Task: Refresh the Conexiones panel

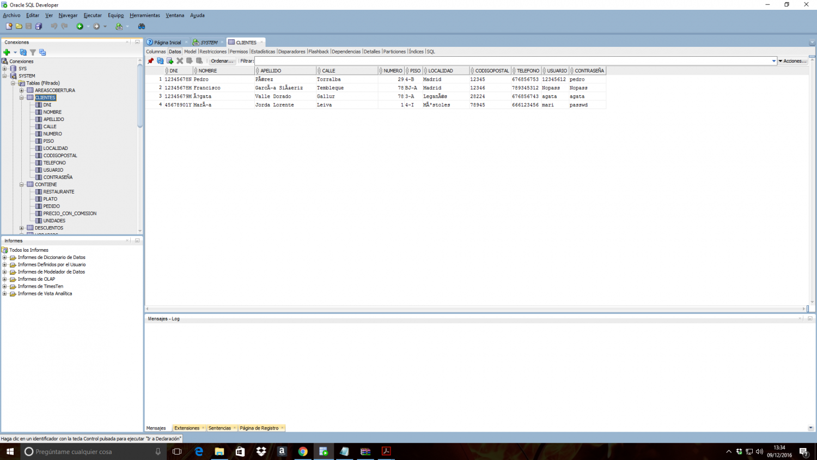Action: point(23,52)
